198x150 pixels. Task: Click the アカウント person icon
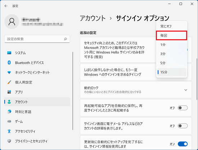[x=9, y=102]
